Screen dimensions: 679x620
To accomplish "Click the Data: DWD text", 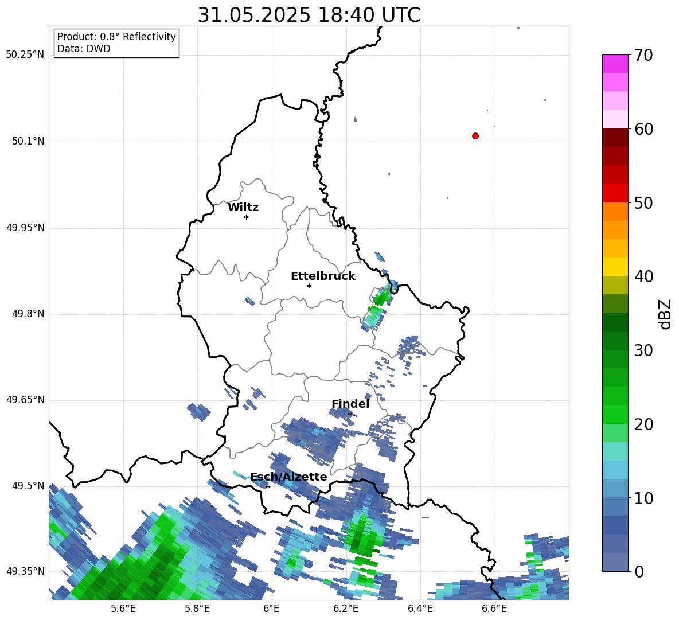I will tap(84, 49).
